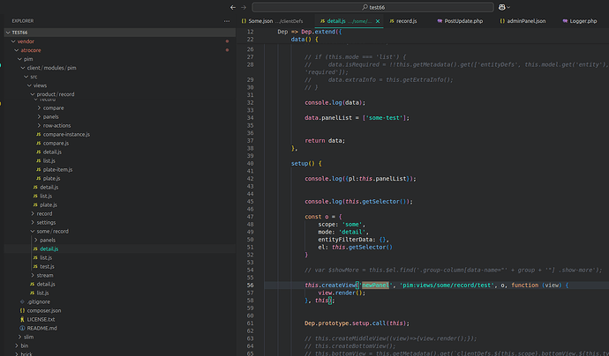The height and width of the screenshot is (356, 609).
Task: Click "scope: 'some'," on line 48
Action: (342, 225)
